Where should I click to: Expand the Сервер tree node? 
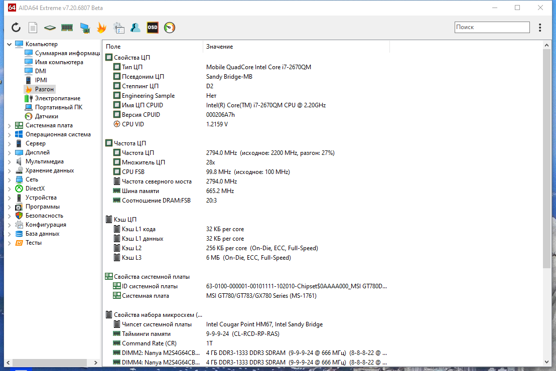pyautogui.click(x=10, y=143)
